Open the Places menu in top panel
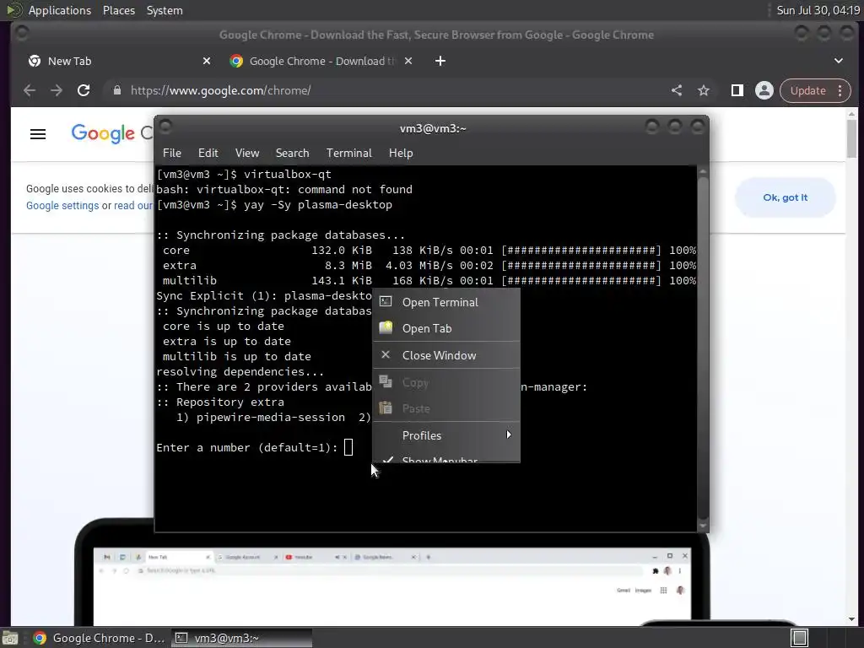Viewport: 864px width, 648px height. pos(118,10)
